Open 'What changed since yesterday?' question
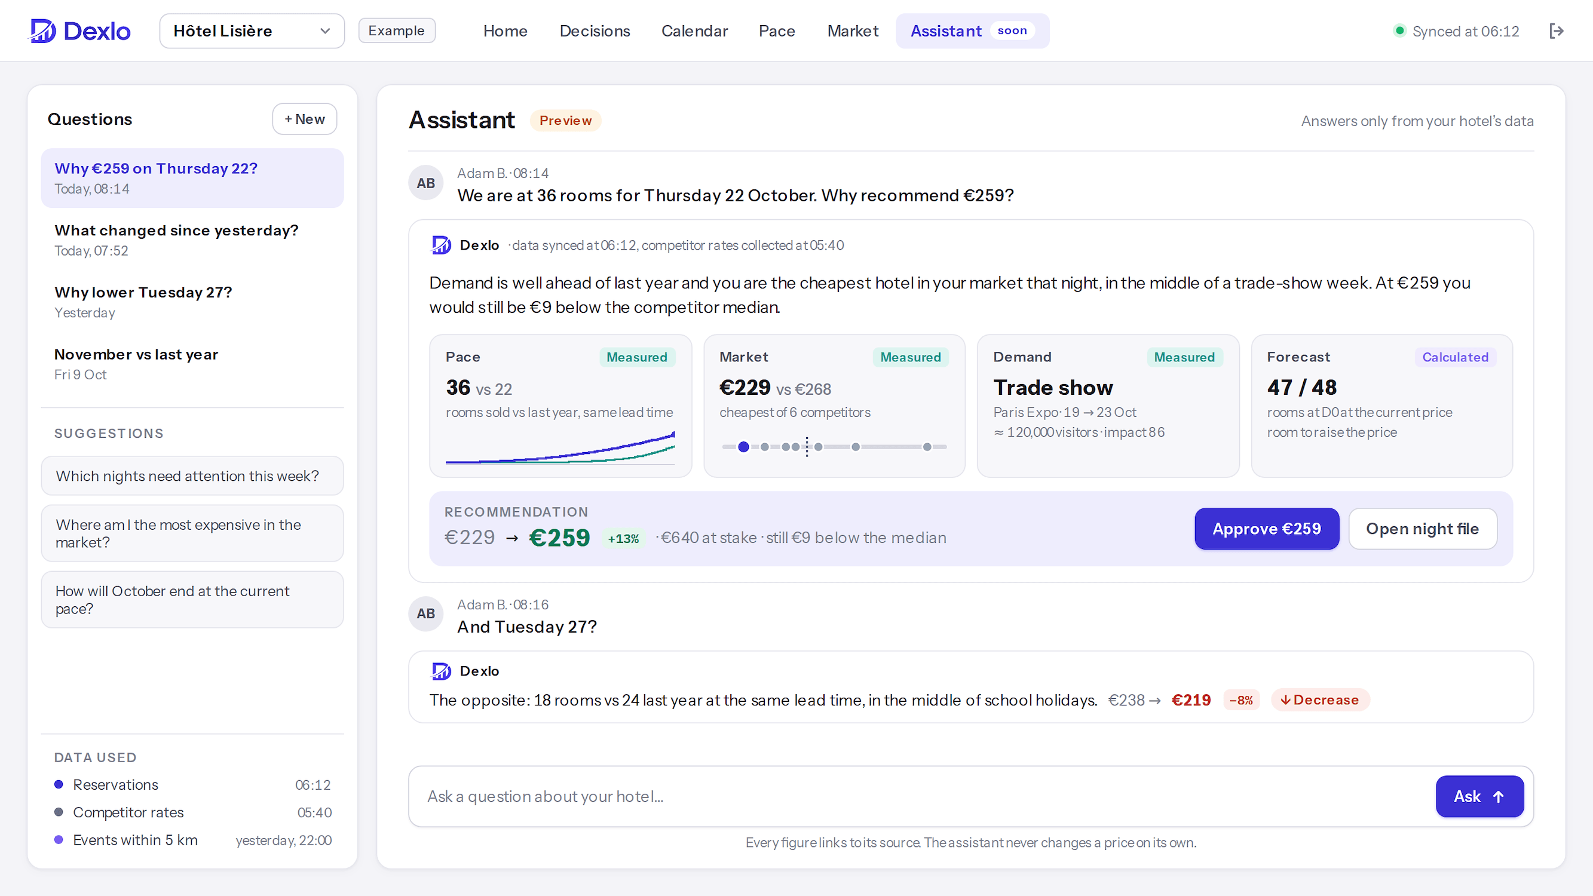This screenshot has height=896, width=1593. tap(192, 240)
